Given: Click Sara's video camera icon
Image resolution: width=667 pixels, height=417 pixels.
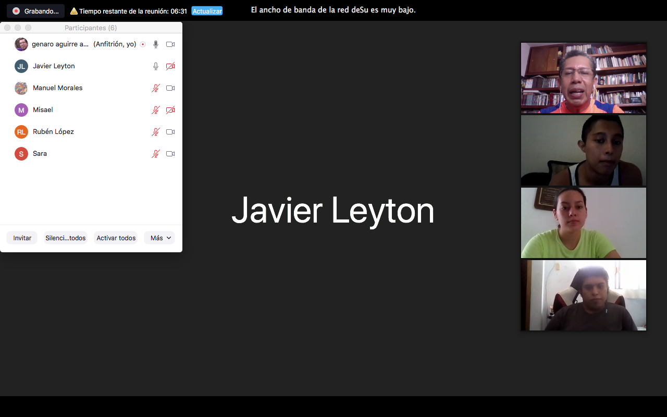Looking at the screenshot, I should coord(170,154).
